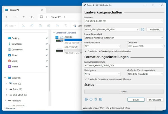
Task: Collapse the Geräte und Laufwerke group
Action: pos(54,33)
